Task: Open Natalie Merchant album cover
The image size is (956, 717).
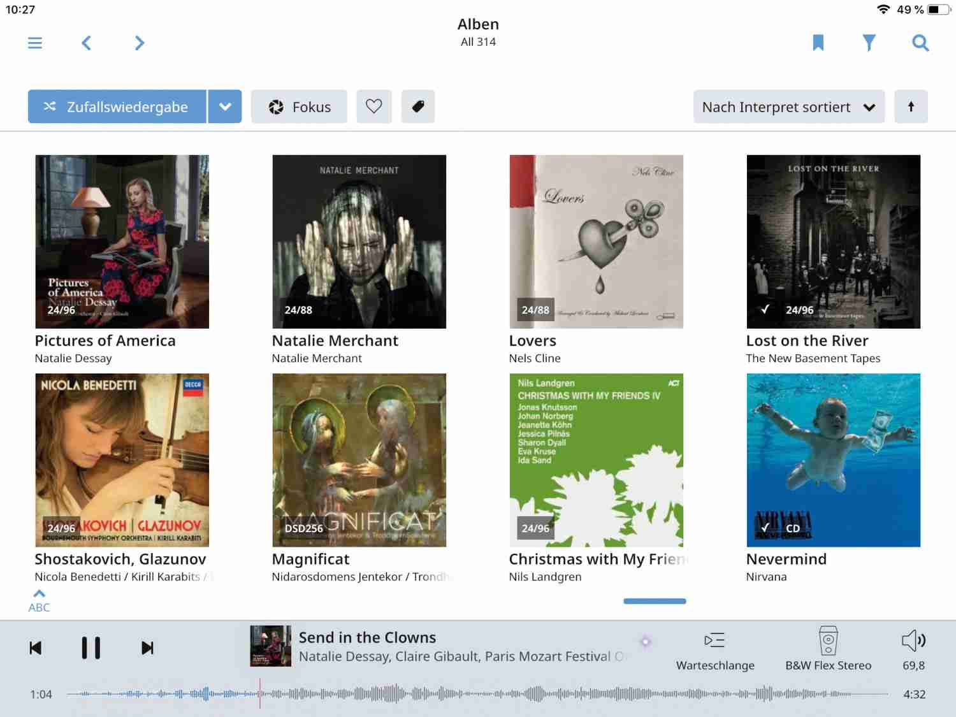Action: coord(359,242)
